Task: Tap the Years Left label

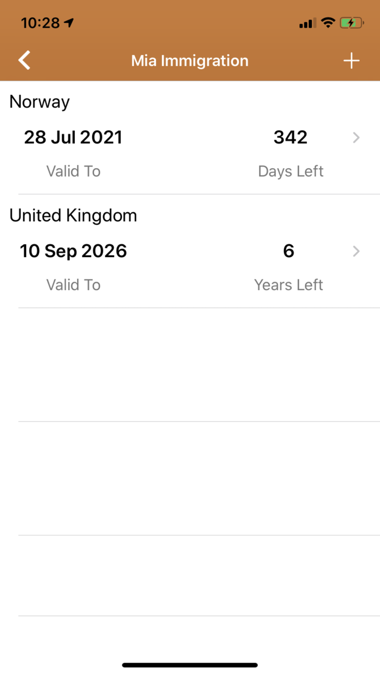Action: click(x=288, y=285)
